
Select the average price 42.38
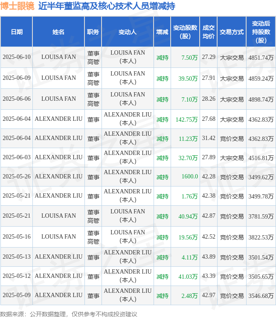[209, 195]
